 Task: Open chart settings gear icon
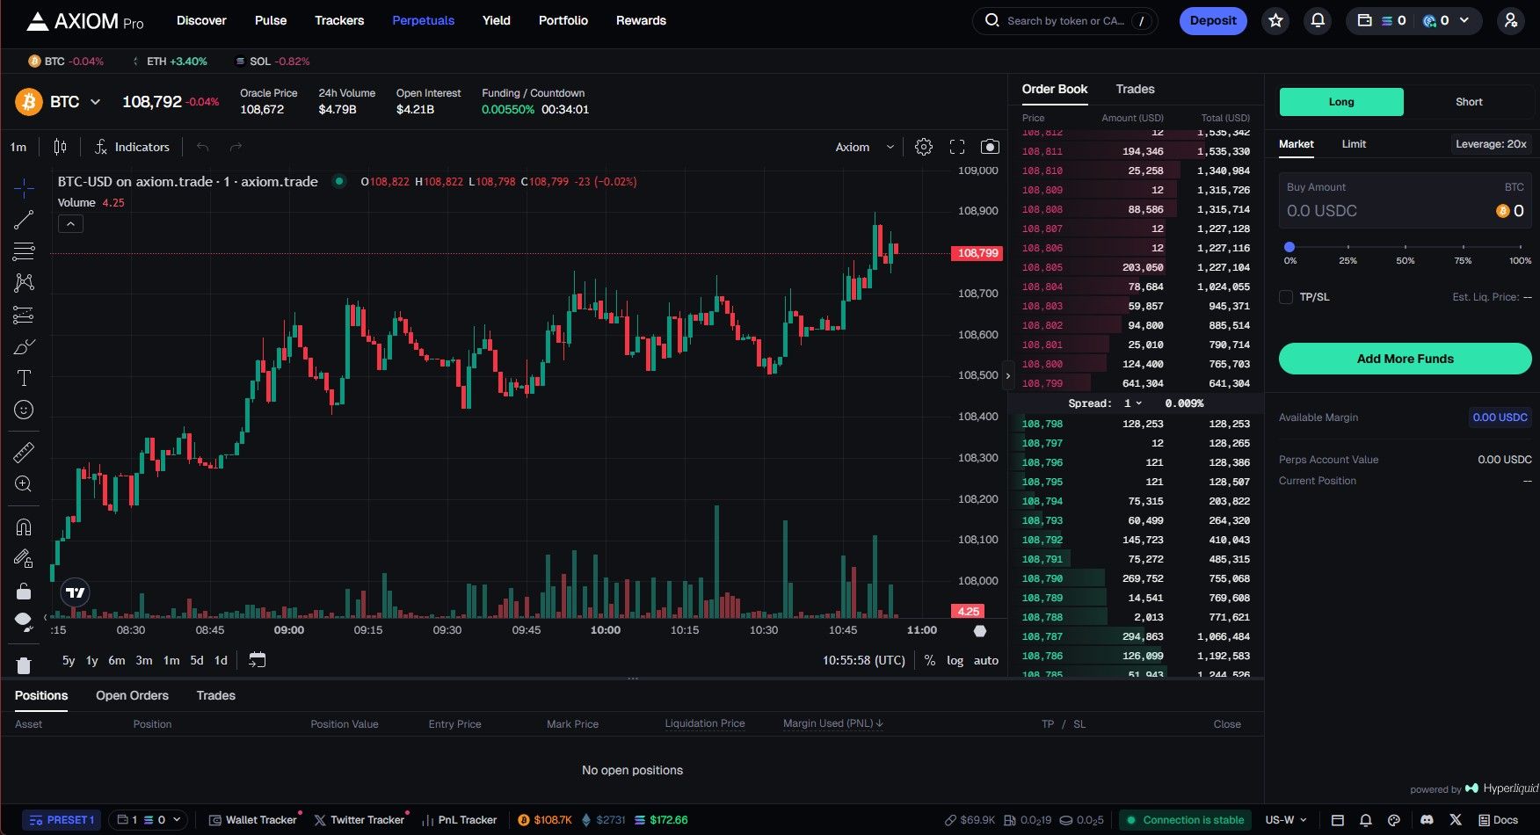pyautogui.click(x=923, y=147)
